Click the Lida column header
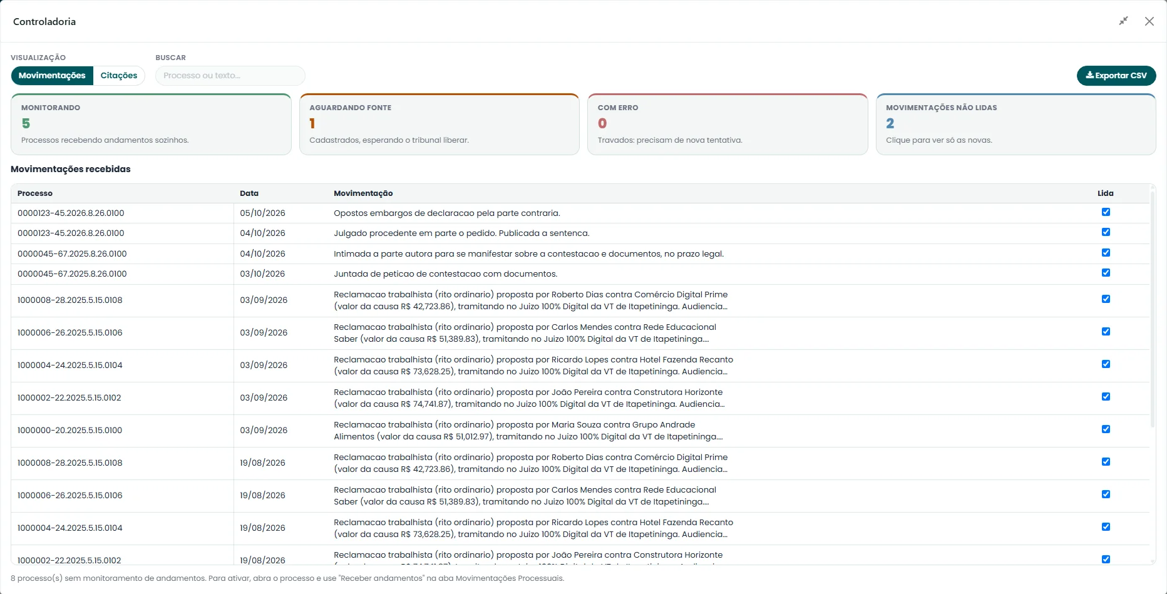 (x=1106, y=193)
